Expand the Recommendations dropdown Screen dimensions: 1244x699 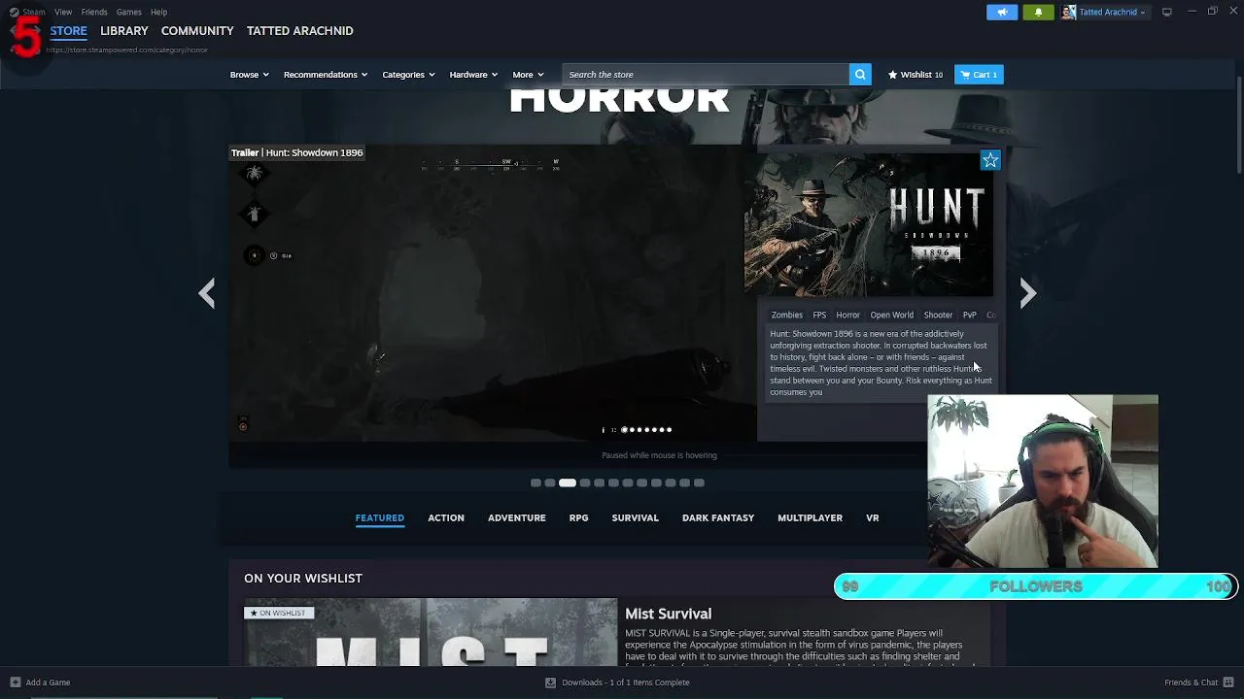[x=326, y=75]
